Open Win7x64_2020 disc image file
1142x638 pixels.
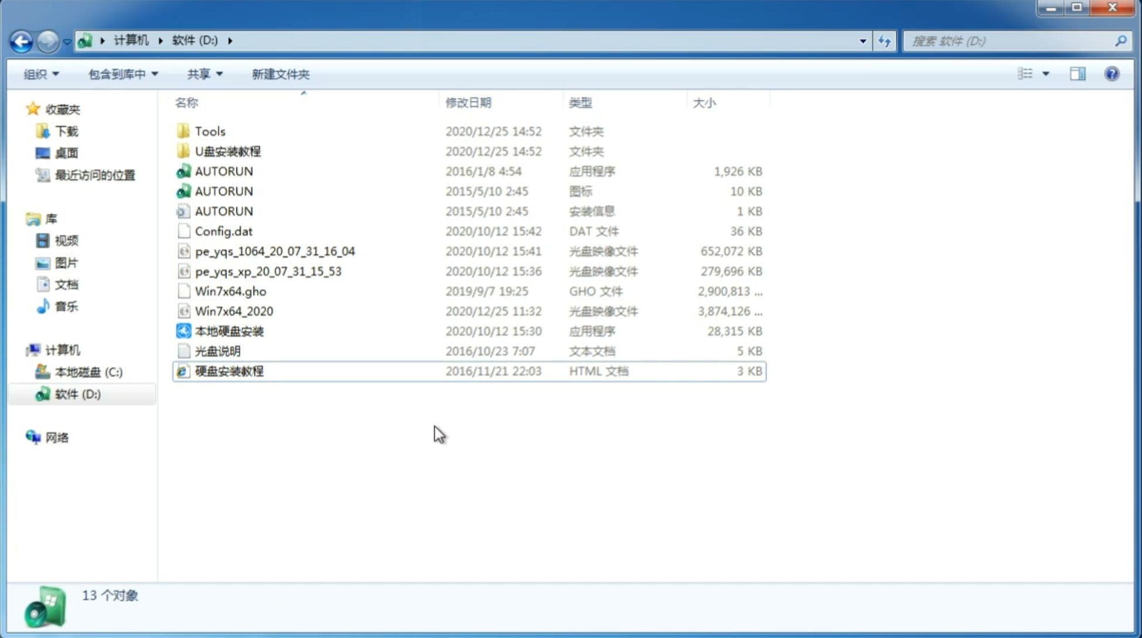[233, 311]
